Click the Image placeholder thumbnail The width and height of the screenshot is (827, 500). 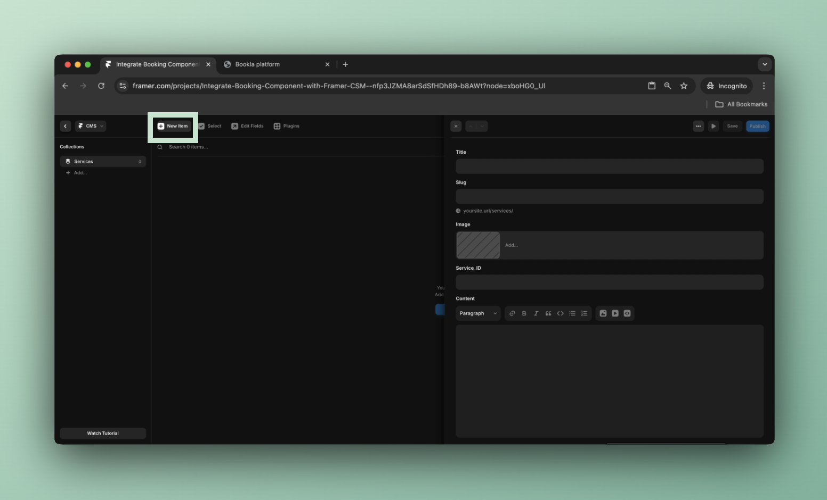478,245
